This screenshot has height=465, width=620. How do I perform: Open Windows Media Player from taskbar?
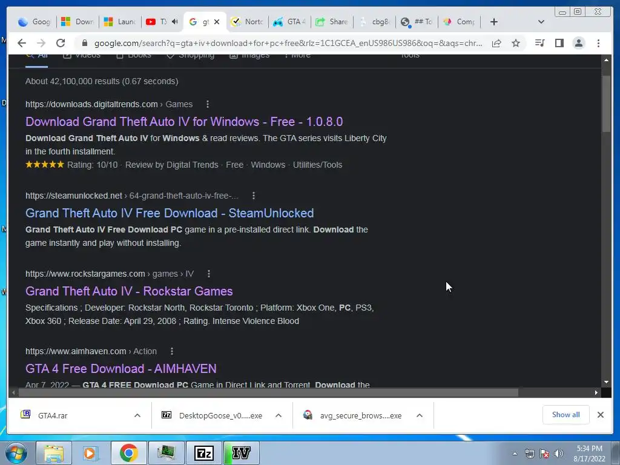[x=91, y=453]
